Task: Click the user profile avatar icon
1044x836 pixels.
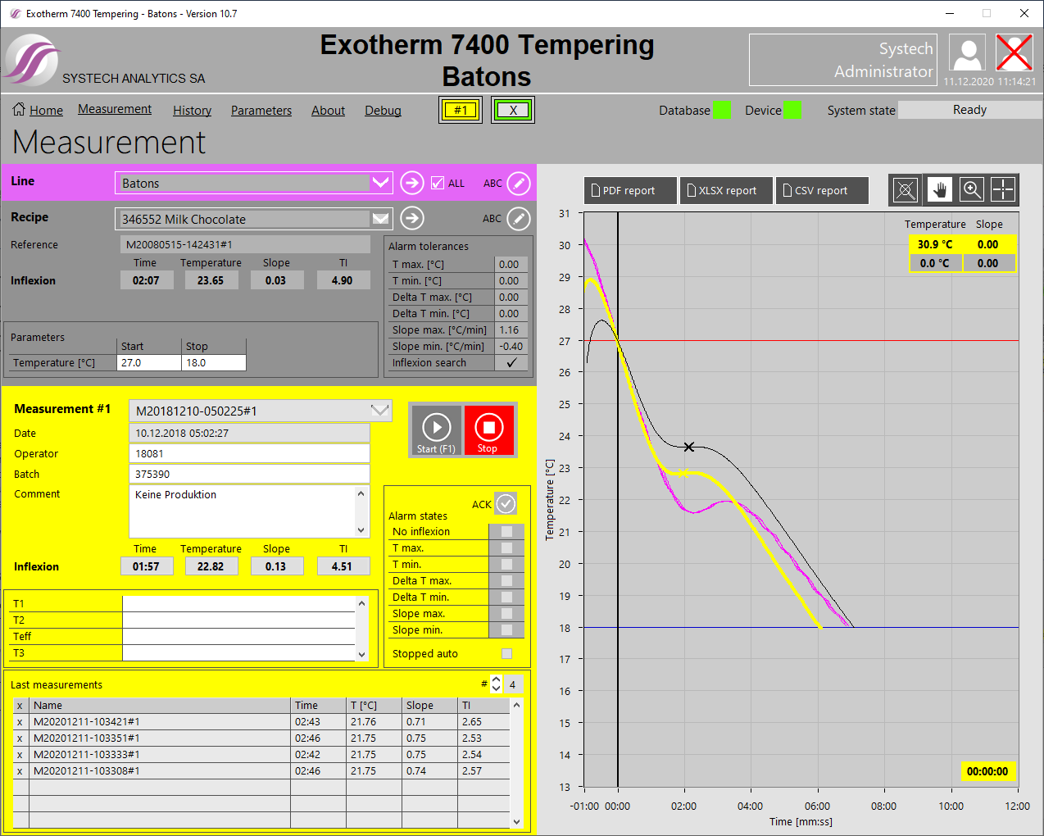Action: coord(967,53)
